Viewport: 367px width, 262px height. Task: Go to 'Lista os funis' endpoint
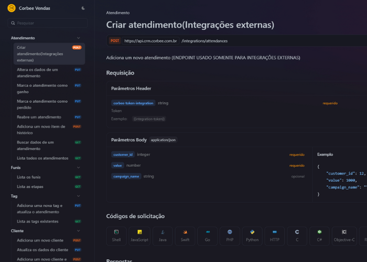pyautogui.click(x=29, y=177)
